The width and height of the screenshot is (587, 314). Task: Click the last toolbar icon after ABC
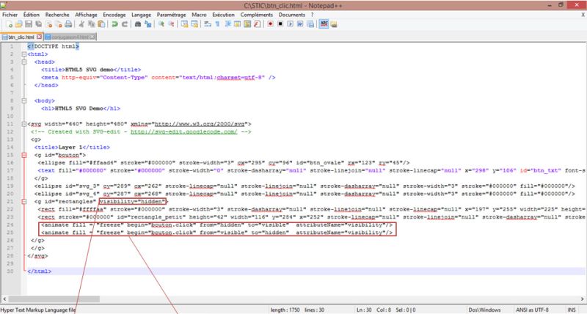pyautogui.click(x=334, y=24)
